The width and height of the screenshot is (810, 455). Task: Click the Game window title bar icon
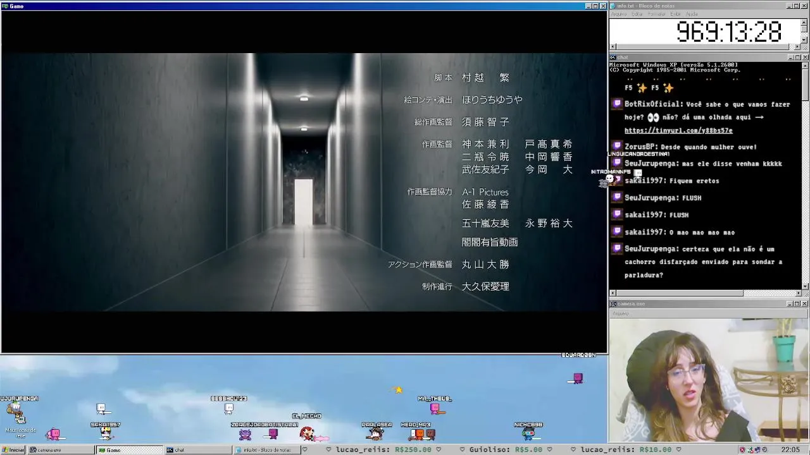5,6
